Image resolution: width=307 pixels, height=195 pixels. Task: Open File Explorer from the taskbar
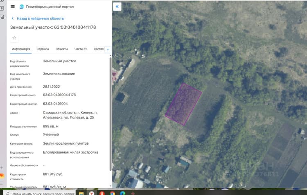point(81,193)
